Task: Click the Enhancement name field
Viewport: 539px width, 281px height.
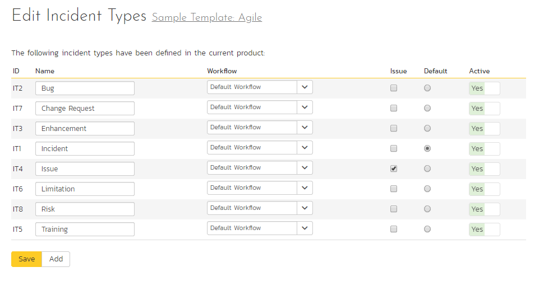Action: click(x=85, y=128)
